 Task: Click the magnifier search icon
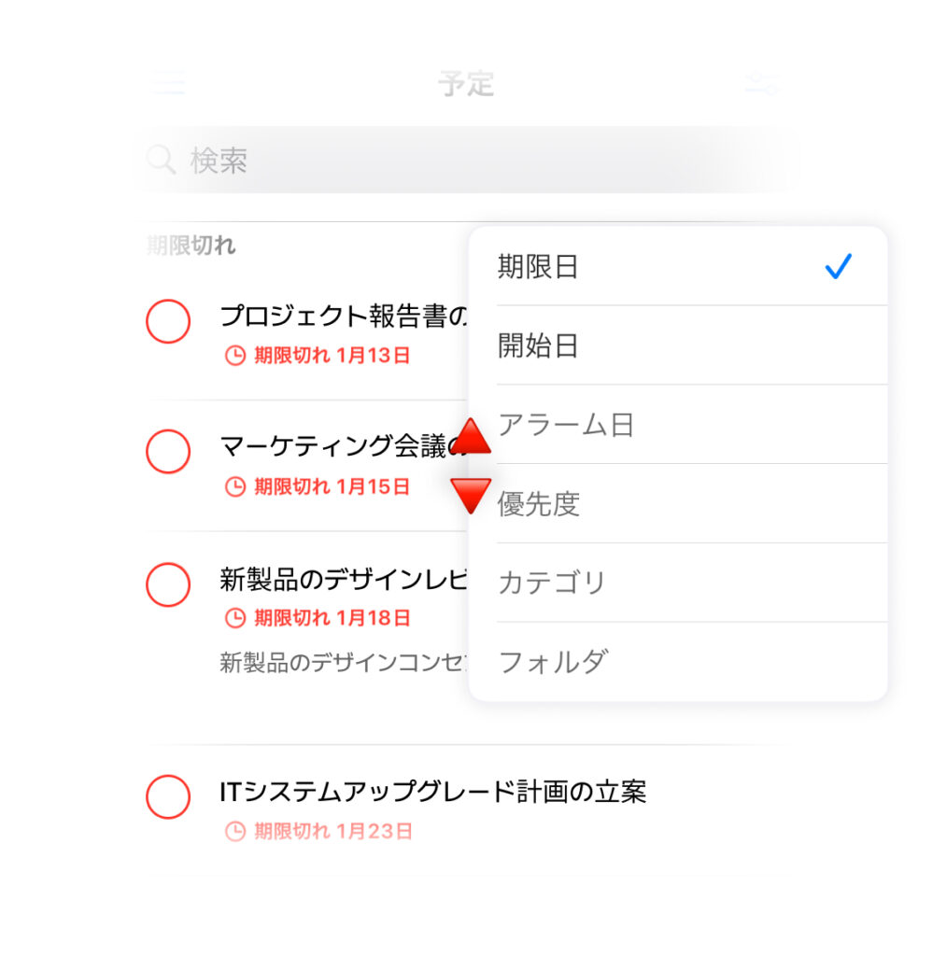pyautogui.click(x=161, y=160)
